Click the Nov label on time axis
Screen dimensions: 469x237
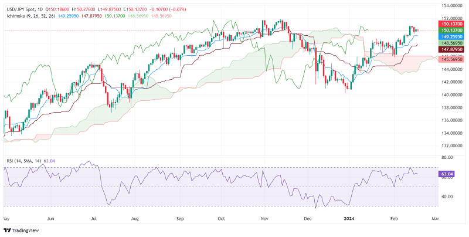tap(264, 218)
